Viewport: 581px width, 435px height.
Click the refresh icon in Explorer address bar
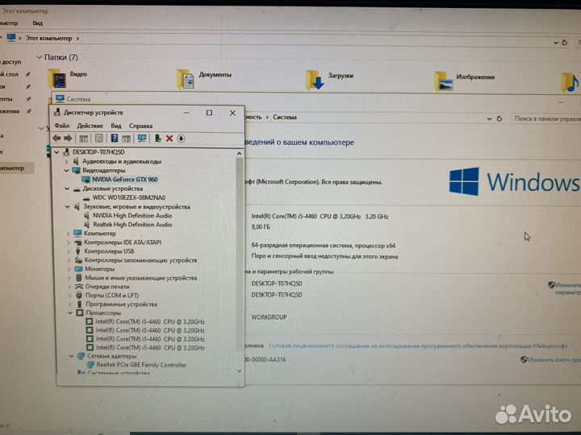point(565,43)
